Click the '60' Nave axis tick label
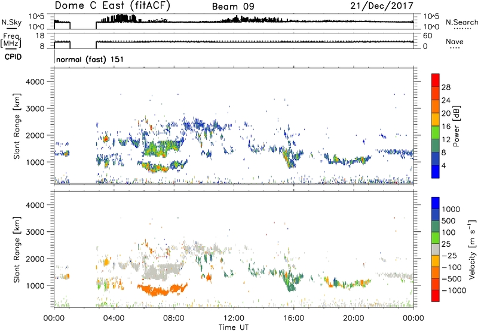 click(428, 36)
